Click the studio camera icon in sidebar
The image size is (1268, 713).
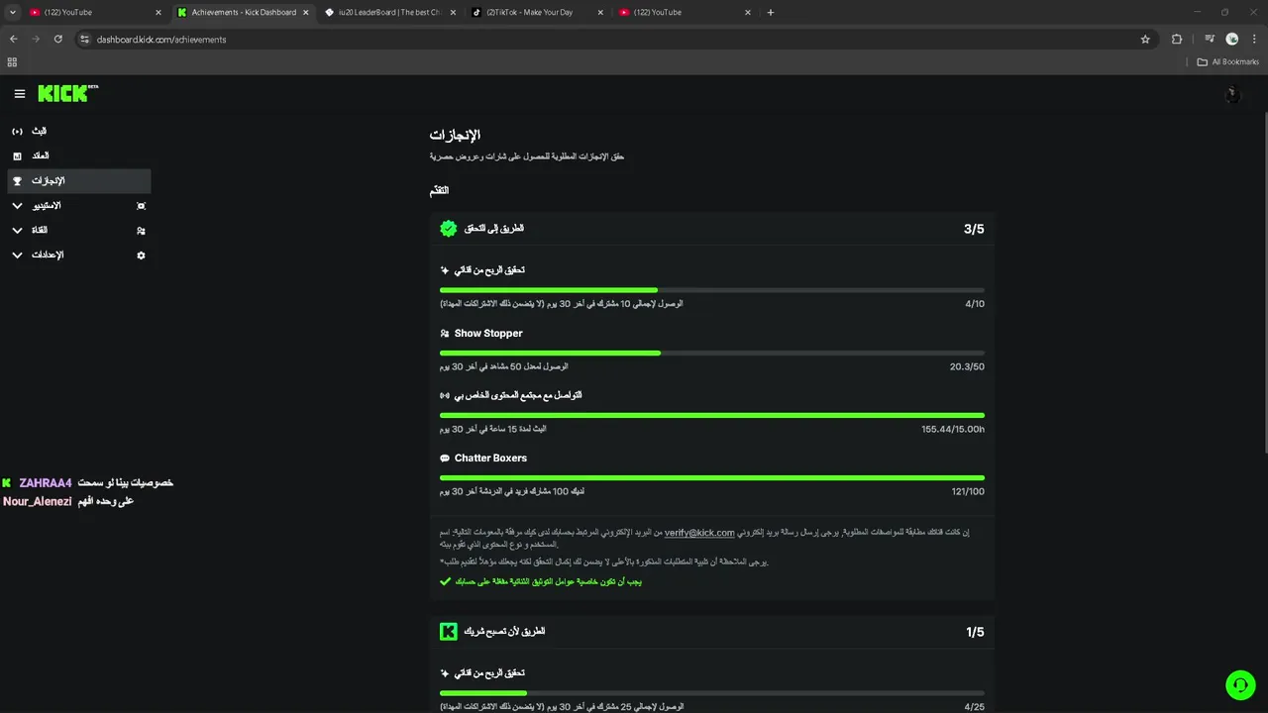(x=141, y=206)
